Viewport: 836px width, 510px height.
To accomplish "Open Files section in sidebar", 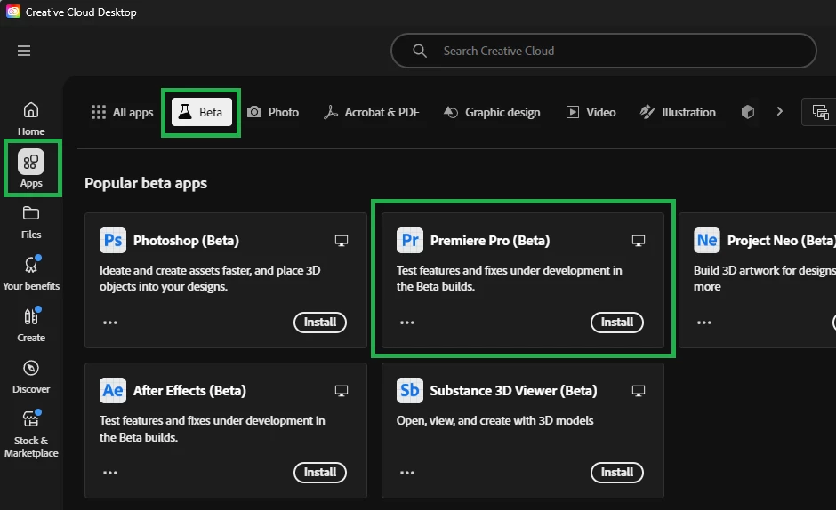I will (31, 222).
